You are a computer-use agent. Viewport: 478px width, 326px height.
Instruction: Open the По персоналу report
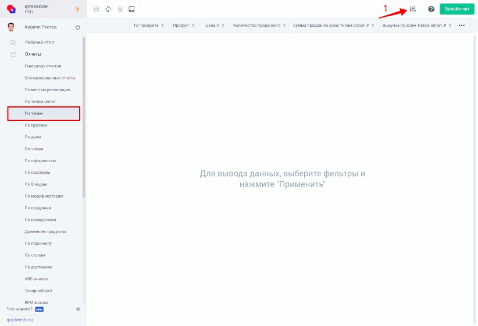(38, 243)
